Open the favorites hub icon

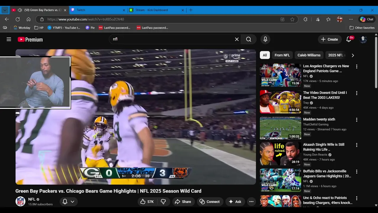(x=328, y=19)
